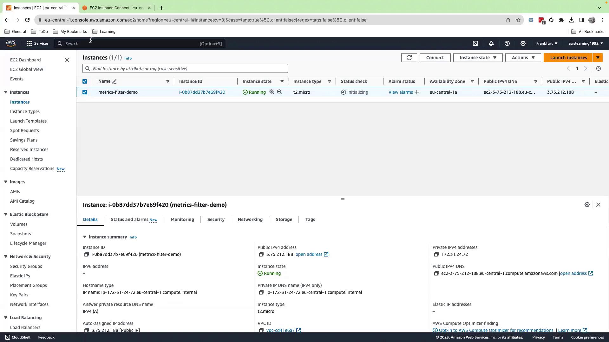Click the Connect button

click(435, 58)
